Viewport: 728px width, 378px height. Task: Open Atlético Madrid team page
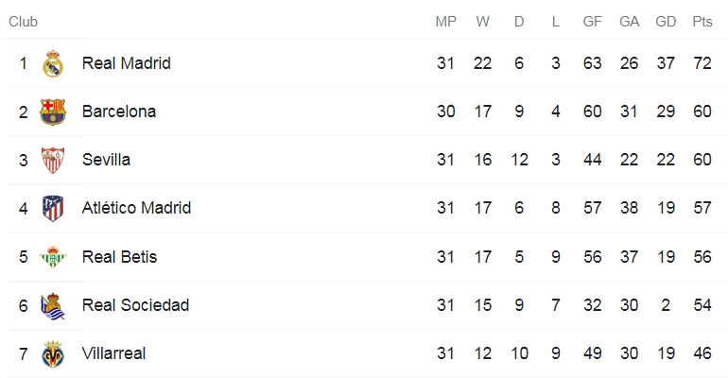(x=136, y=208)
